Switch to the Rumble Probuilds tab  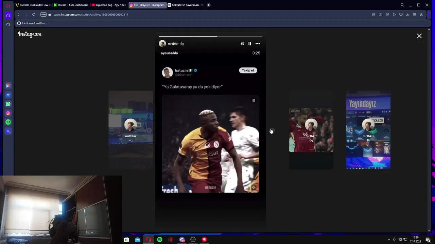[33, 5]
